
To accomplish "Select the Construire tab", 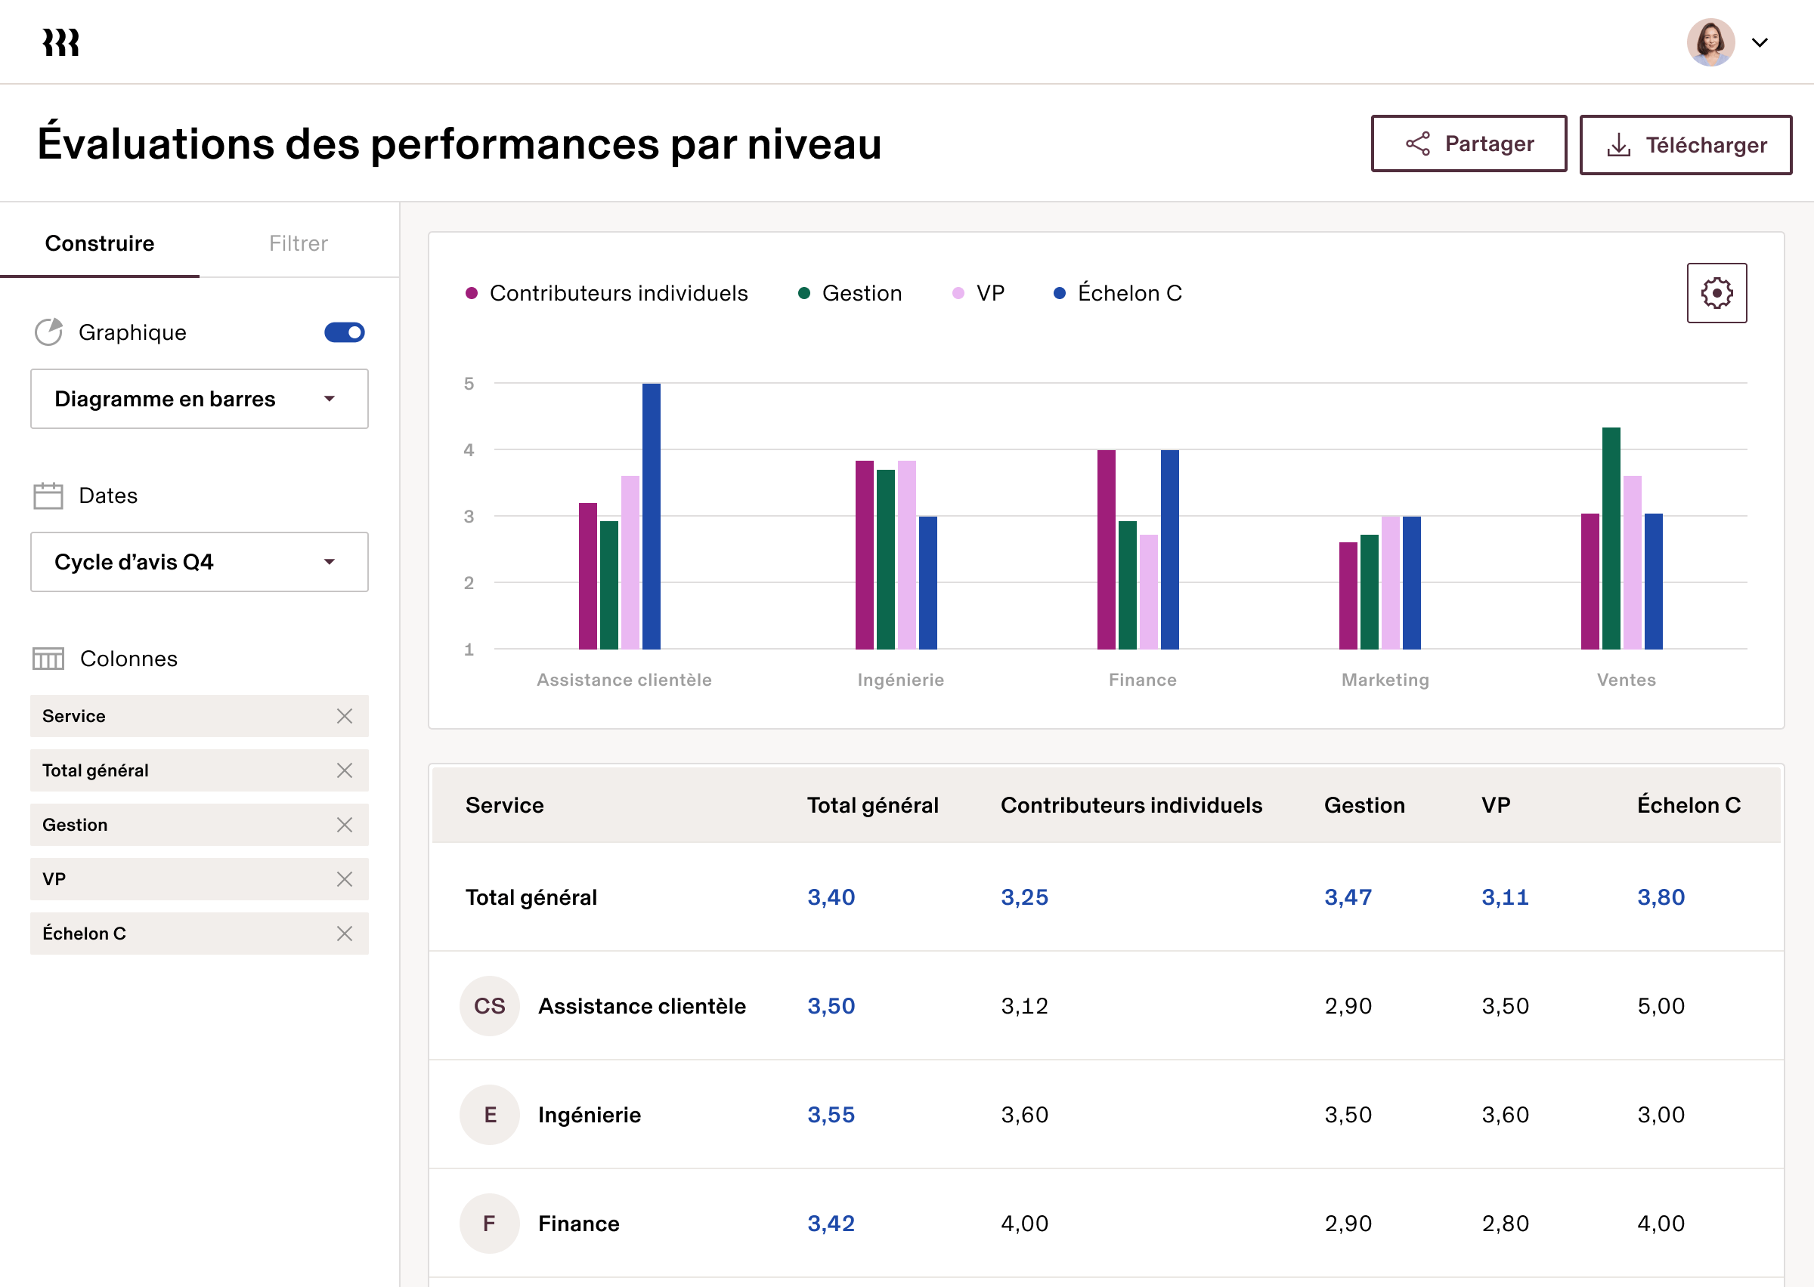I will pos(99,242).
